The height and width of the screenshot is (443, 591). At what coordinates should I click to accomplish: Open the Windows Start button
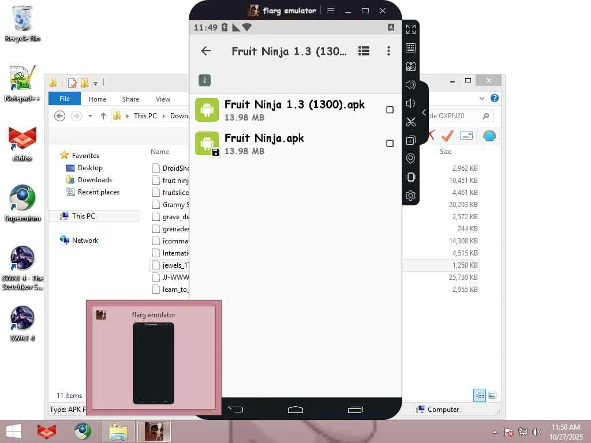(x=14, y=431)
